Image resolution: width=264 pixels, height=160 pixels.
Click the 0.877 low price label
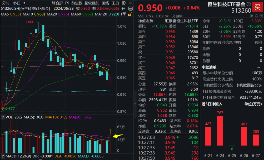pyautogui.click(x=10, y=109)
